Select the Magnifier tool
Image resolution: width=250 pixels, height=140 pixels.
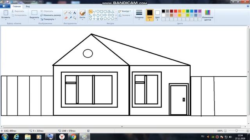click(x=75, y=17)
